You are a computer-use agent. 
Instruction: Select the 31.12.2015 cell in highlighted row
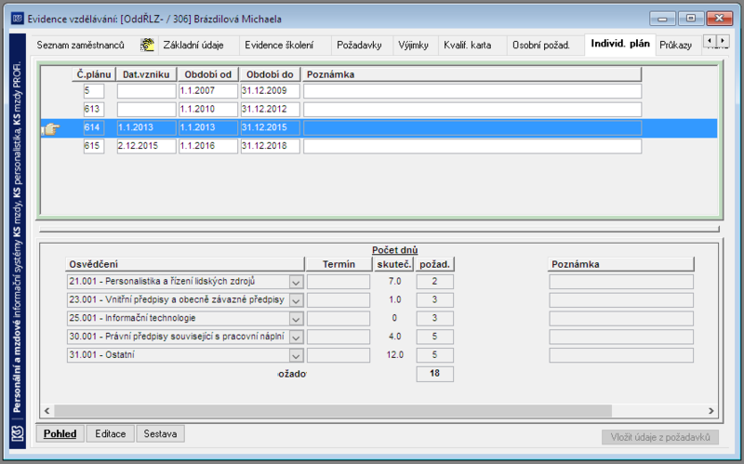(271, 127)
